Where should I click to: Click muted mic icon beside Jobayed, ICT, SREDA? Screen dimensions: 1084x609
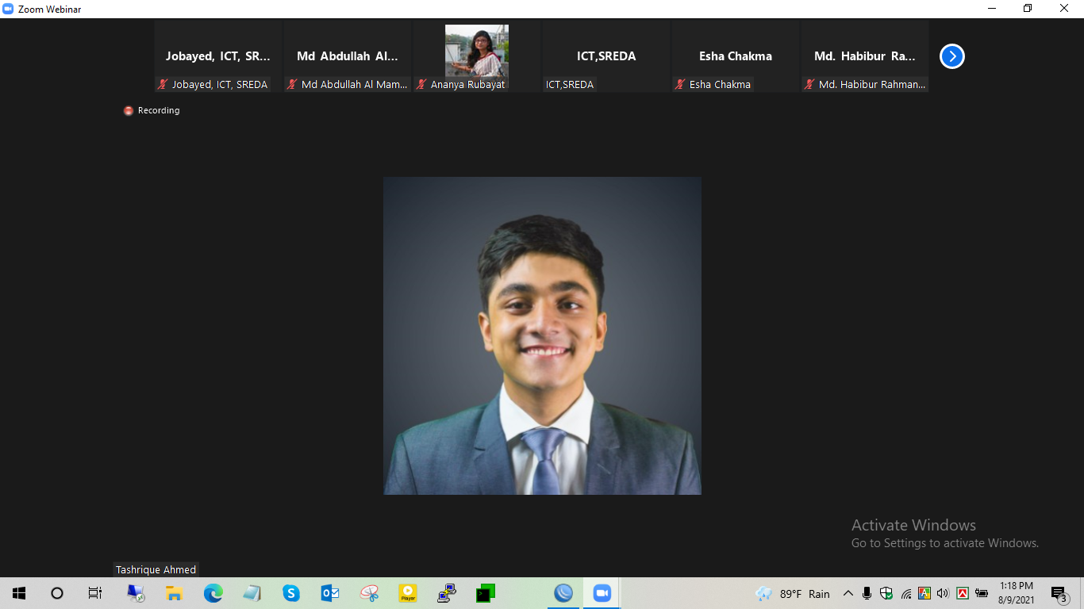tap(163, 84)
